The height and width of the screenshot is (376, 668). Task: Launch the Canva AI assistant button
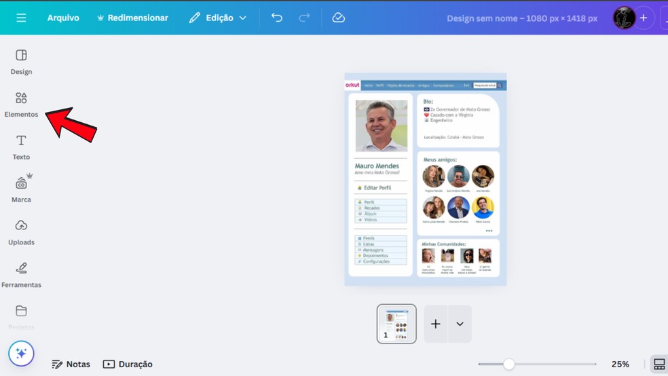(x=21, y=353)
